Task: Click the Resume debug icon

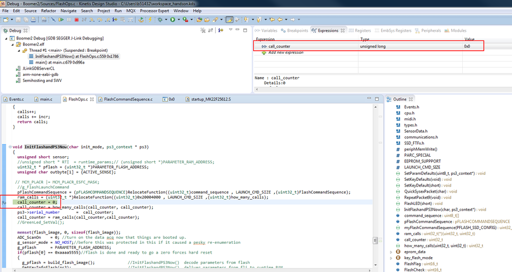Action: 61,19
